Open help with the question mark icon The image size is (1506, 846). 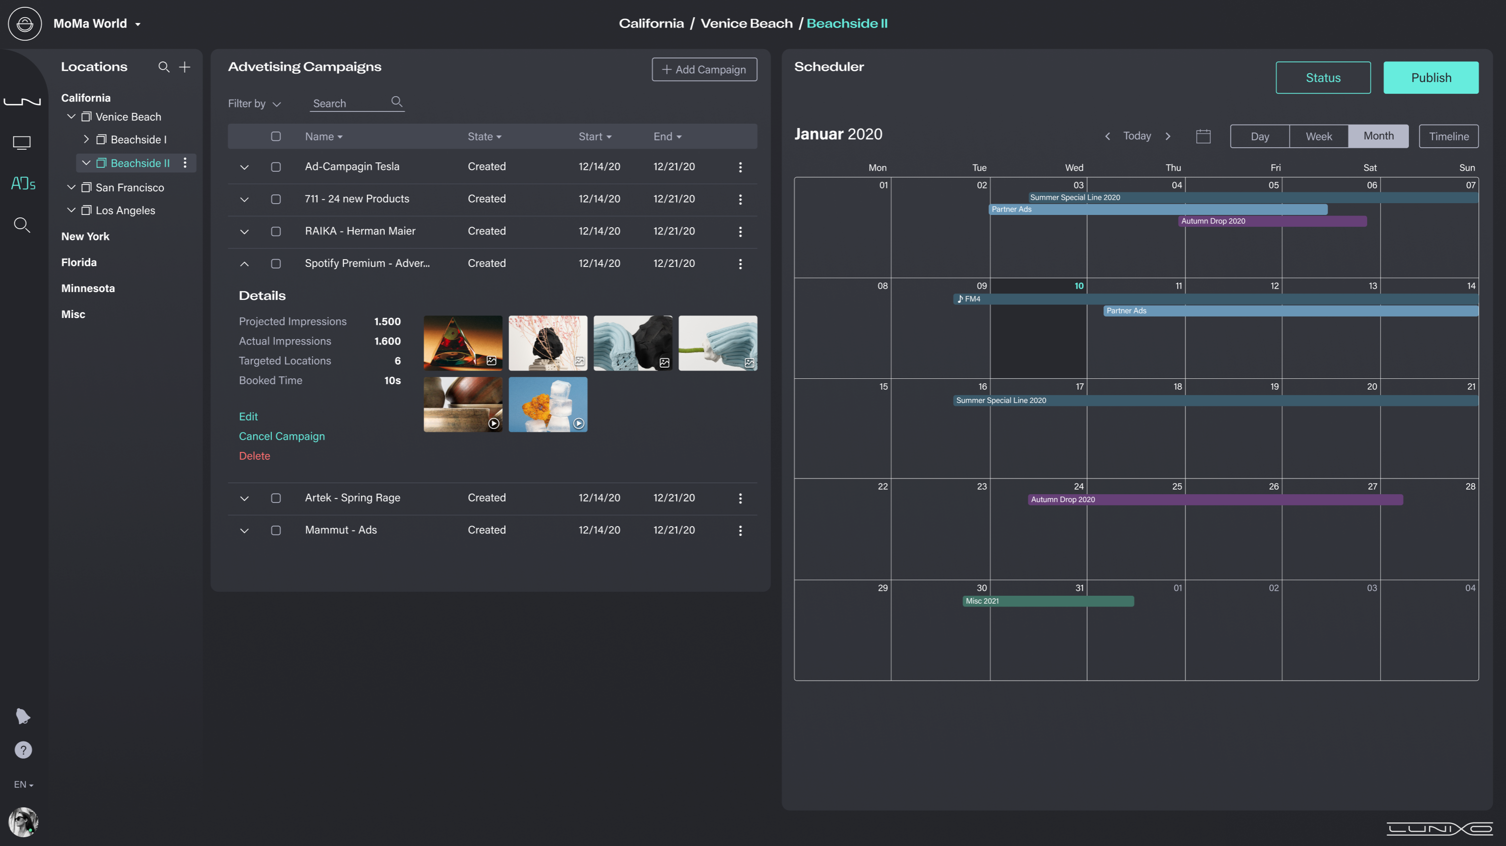pyautogui.click(x=23, y=750)
